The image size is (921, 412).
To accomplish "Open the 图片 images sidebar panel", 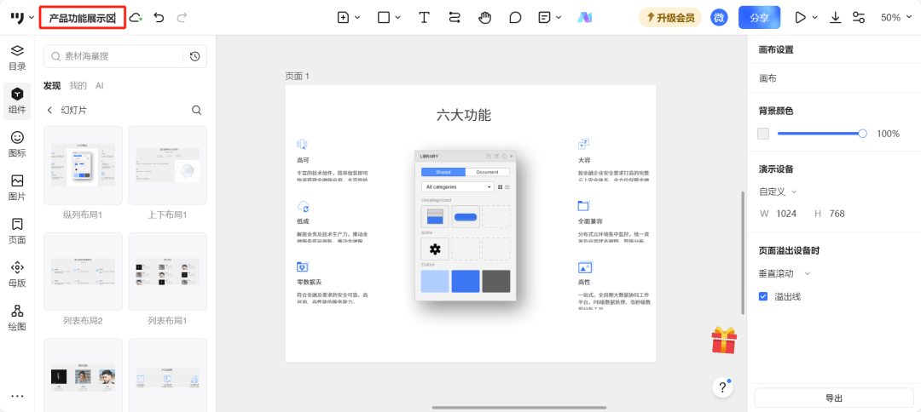I will coord(17,187).
